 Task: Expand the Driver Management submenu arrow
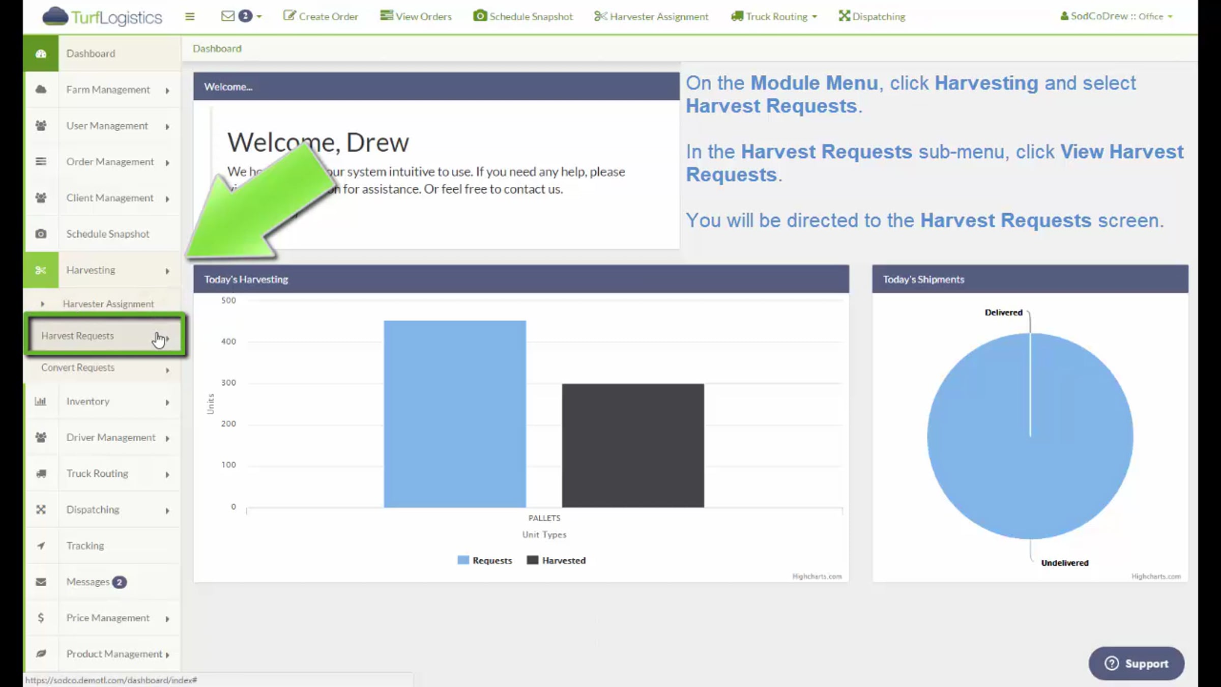167,439
